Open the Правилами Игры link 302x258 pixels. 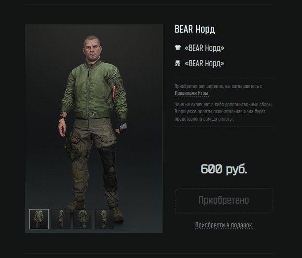click(191, 93)
